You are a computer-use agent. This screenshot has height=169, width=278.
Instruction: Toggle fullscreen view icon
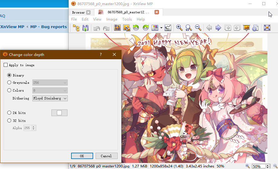(267, 28)
